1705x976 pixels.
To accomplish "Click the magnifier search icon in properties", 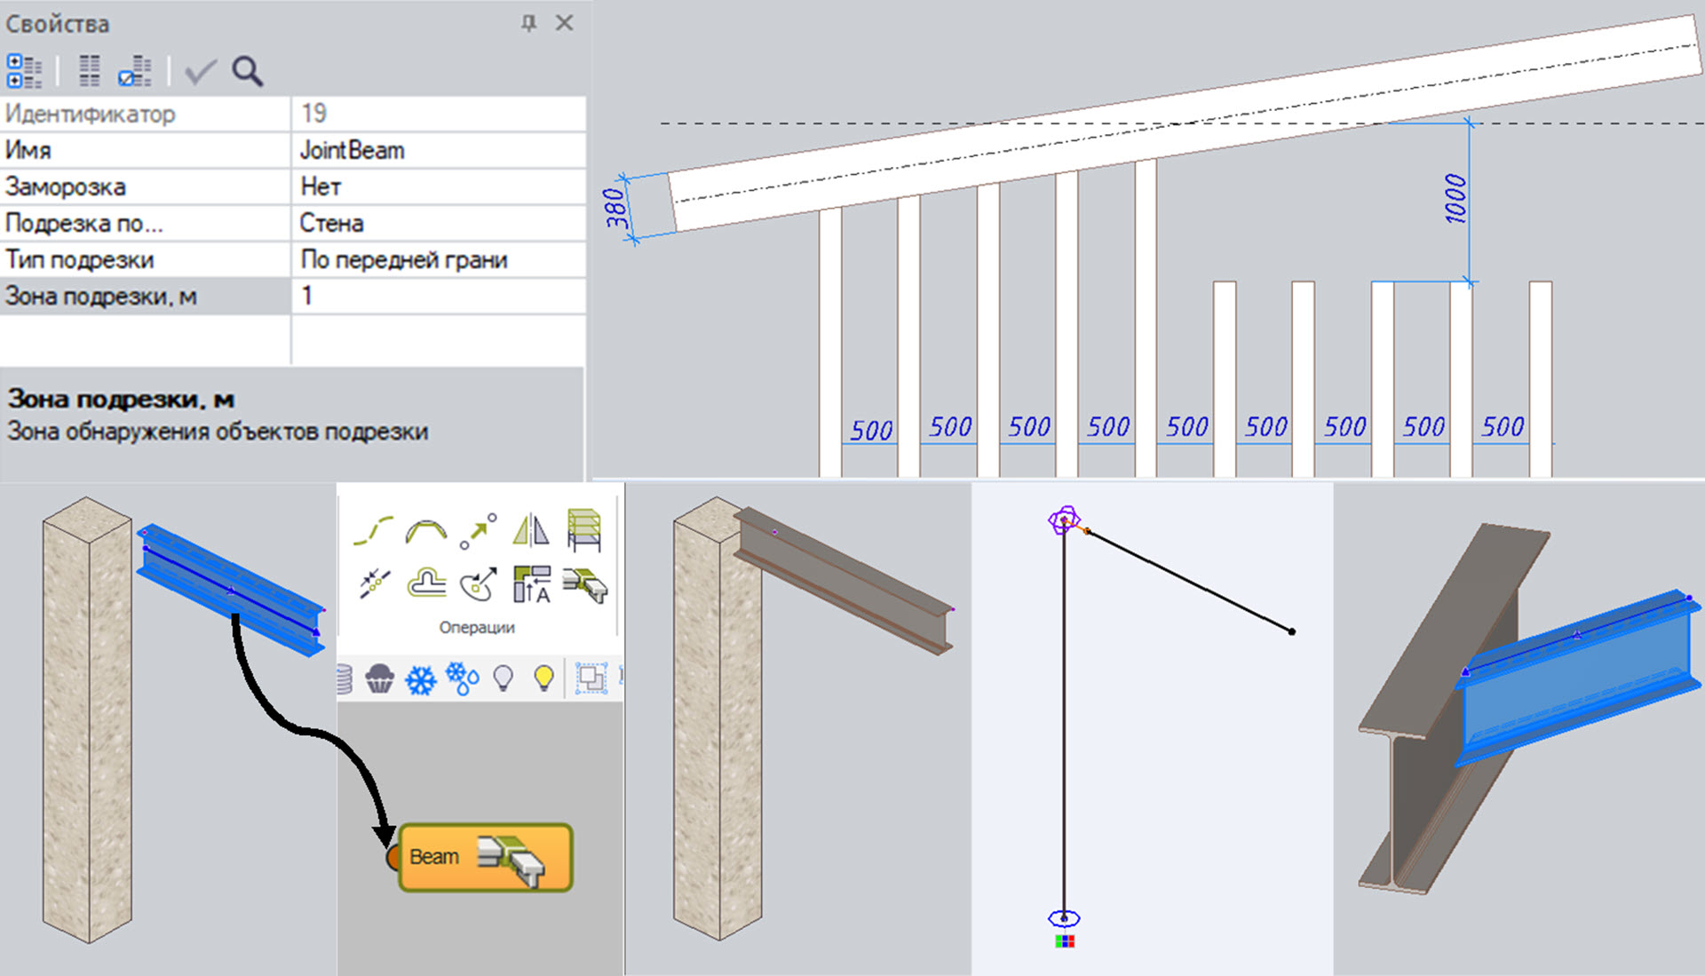I will 248,71.
